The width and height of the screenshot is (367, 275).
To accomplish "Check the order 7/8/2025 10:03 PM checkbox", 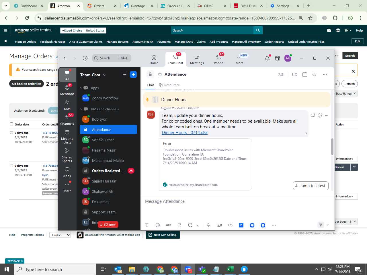I will tap(11, 166).
